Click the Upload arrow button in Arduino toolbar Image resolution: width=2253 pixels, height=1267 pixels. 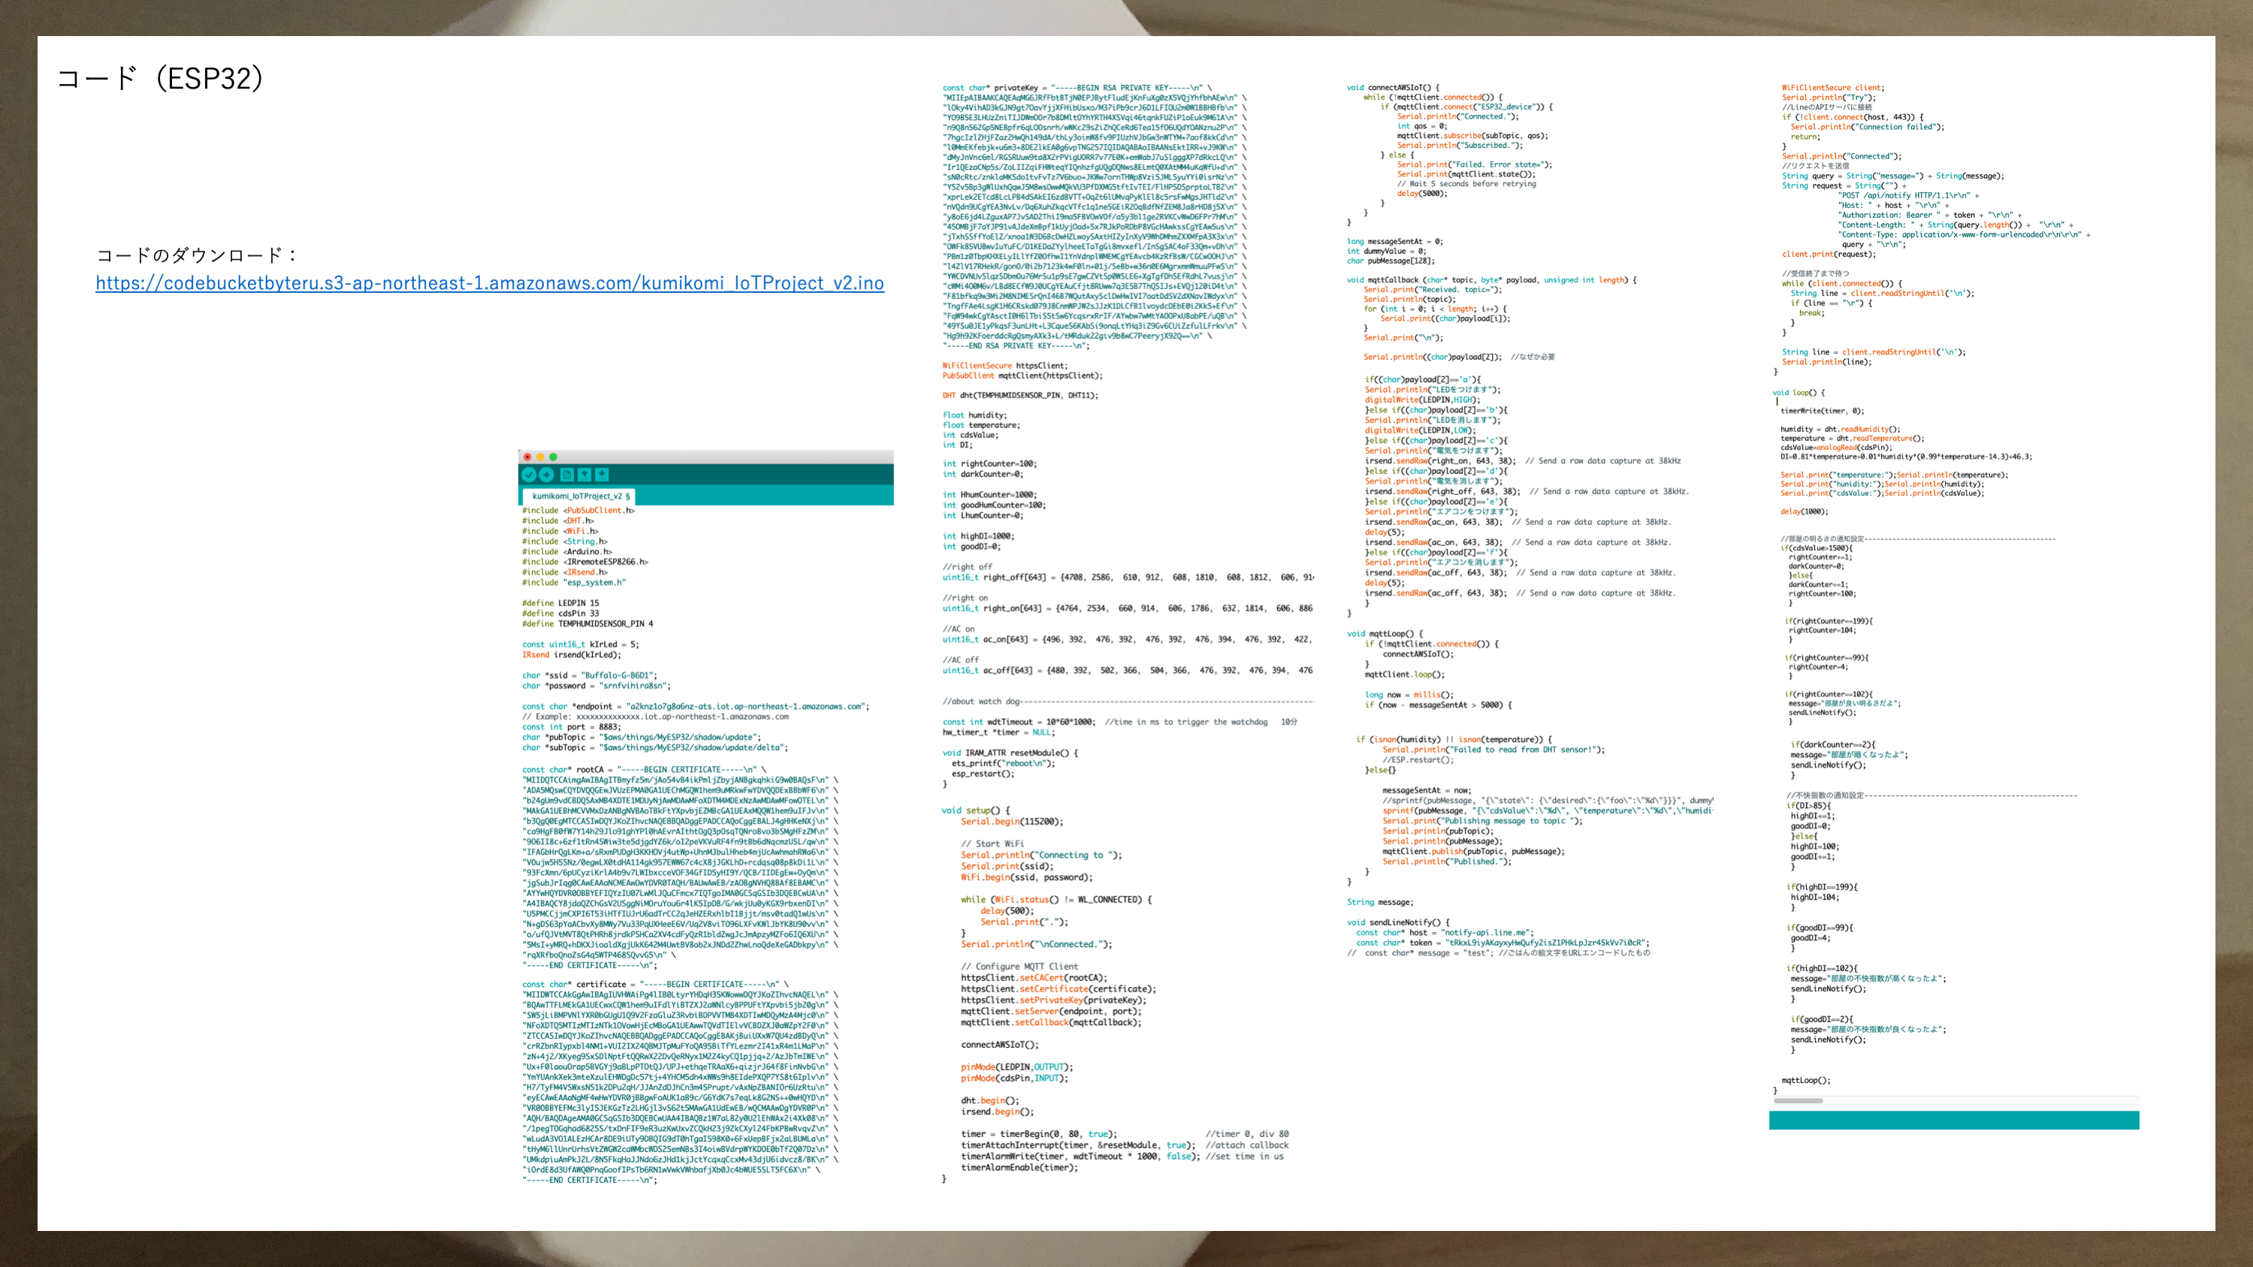pyautogui.click(x=547, y=475)
